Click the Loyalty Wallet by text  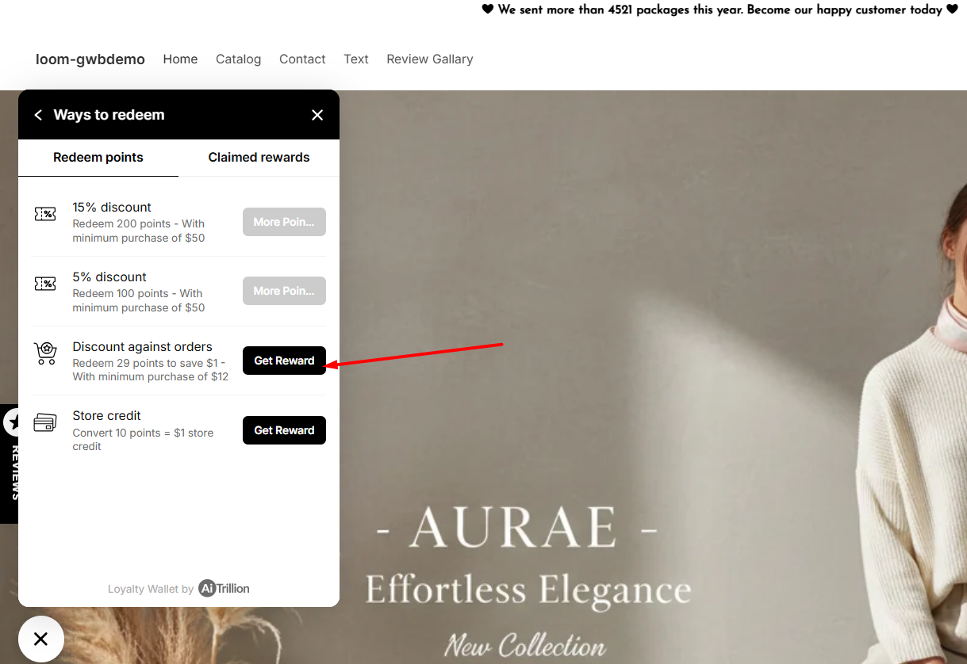(151, 589)
